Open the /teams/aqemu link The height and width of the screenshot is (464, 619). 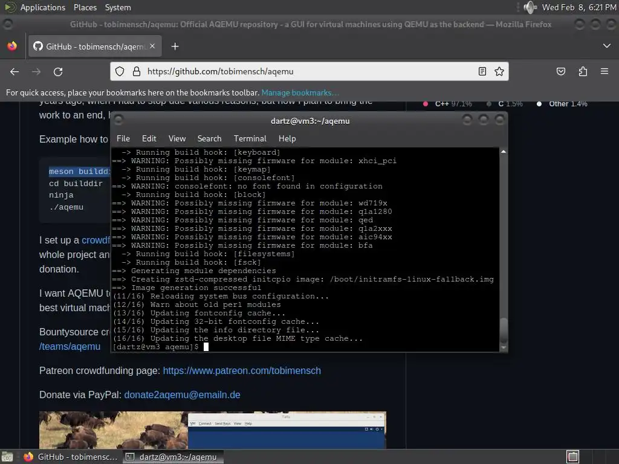[70, 346]
